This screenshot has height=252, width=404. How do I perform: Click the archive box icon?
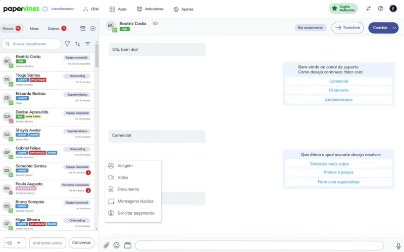tap(83, 29)
